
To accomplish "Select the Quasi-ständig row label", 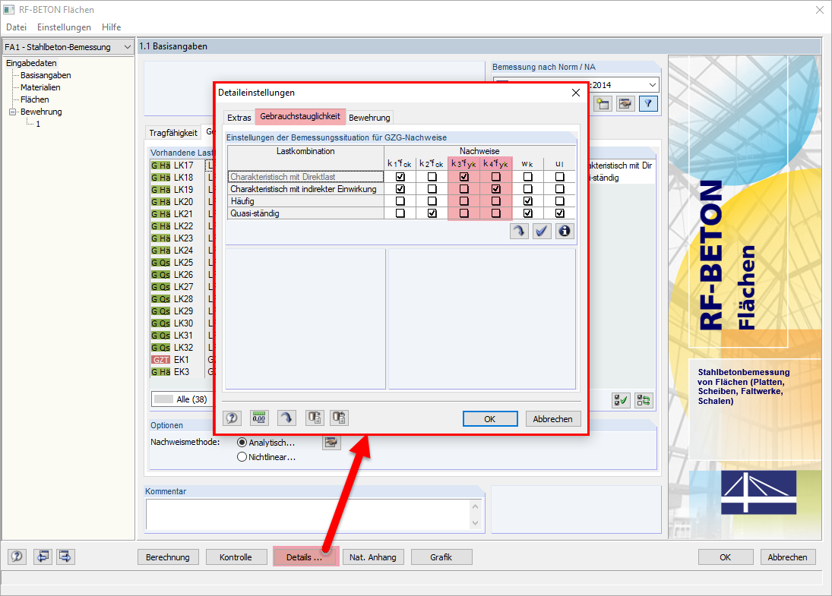I will pos(305,213).
